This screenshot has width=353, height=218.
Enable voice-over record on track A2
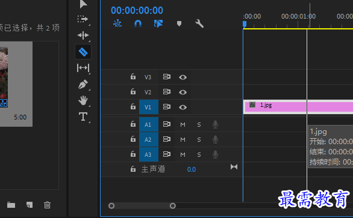coord(215,139)
